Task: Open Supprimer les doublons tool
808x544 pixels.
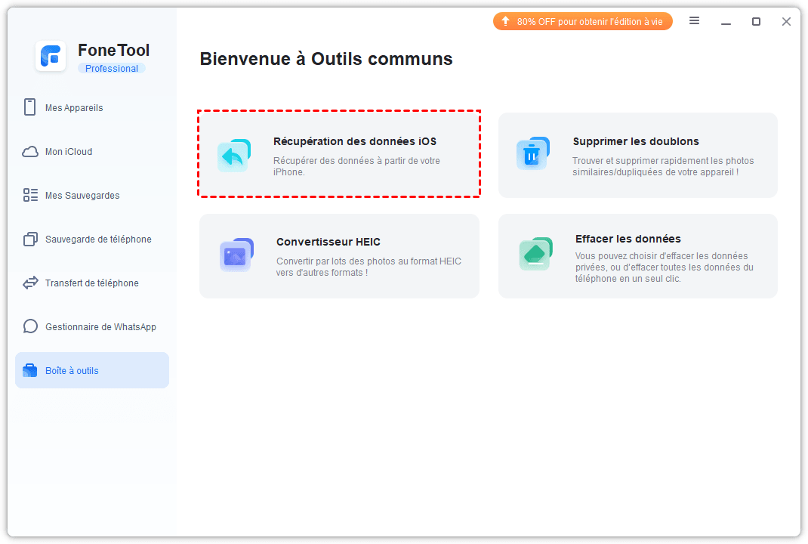Action: (635, 141)
